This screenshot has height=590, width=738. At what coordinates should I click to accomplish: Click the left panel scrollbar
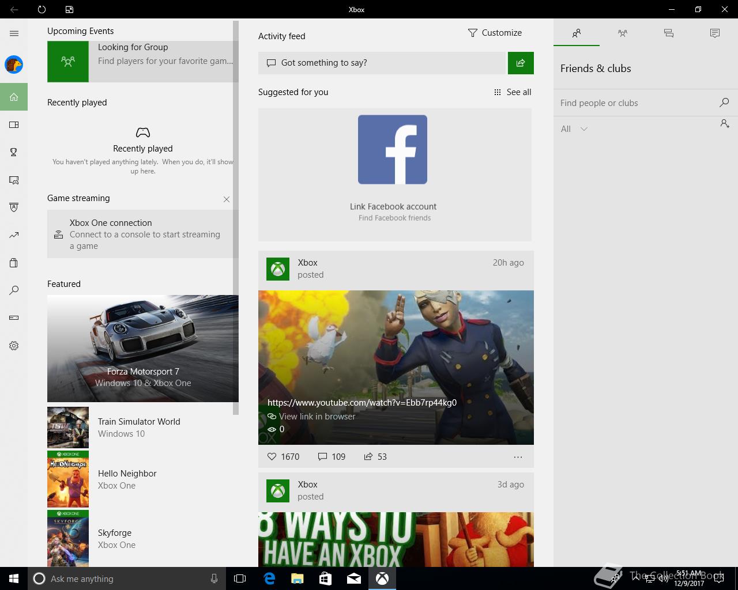236,218
